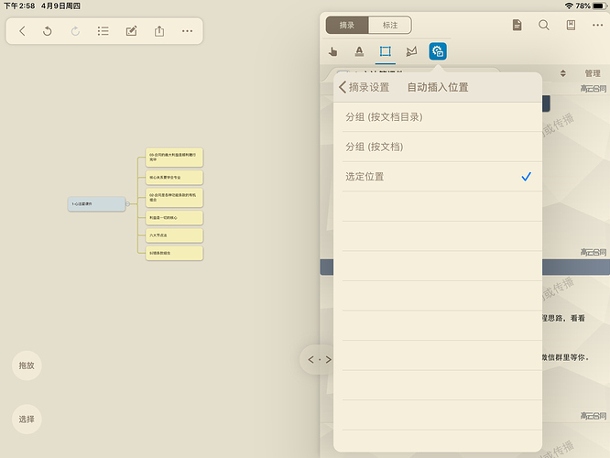Undo the last mind map action
This screenshot has height=458, width=610.
(x=47, y=31)
